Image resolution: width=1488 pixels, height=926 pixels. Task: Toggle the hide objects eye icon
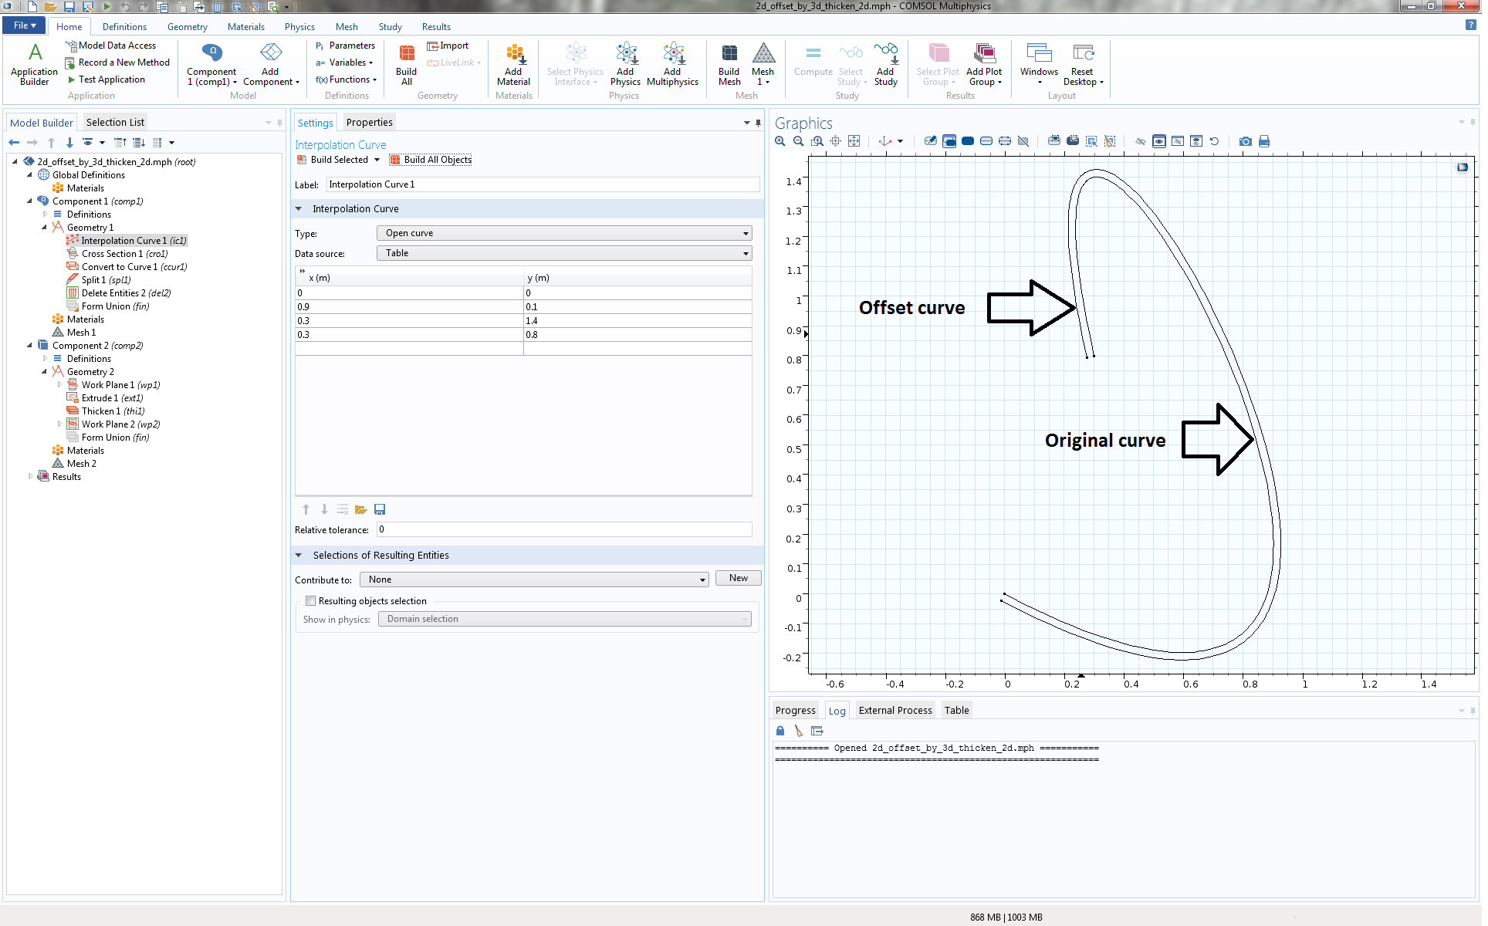coord(1139,141)
